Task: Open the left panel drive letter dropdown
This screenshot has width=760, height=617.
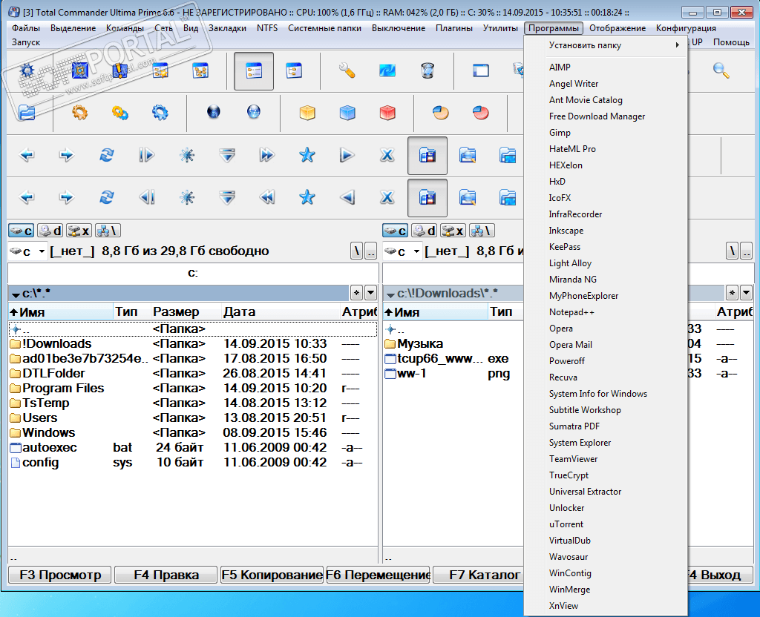Action: coord(41,251)
